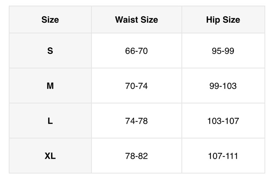Viewport: 274px width, 185px height.
Task: Click the number 66 in S waist range
Action: click(130, 51)
